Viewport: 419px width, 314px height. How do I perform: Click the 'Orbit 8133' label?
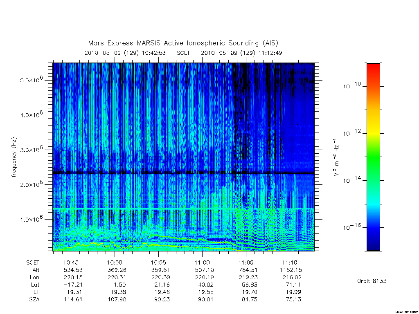372,281
